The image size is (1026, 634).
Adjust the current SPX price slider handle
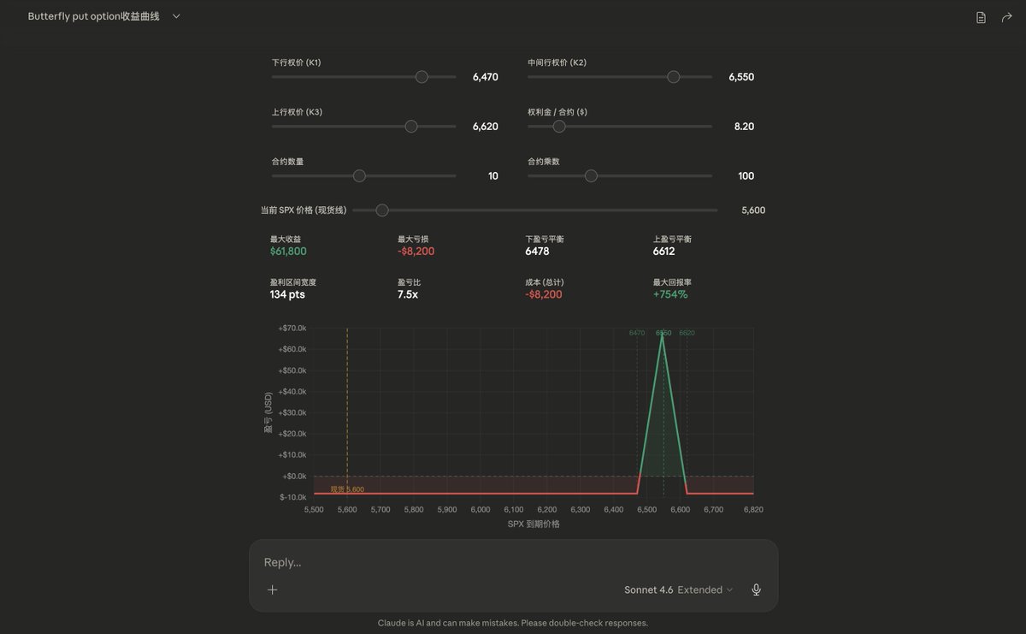tap(382, 210)
